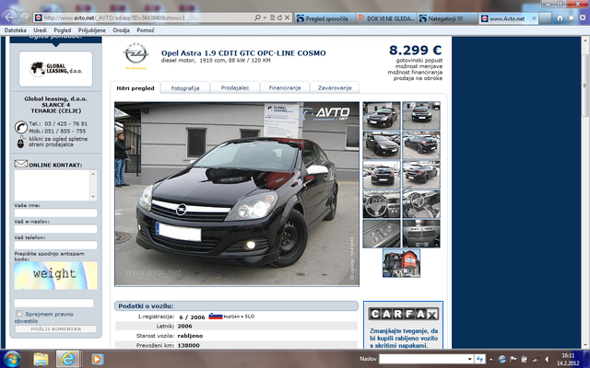This screenshot has width=590, height=368.
Task: Select the Zavarovanje tab
Action: coord(335,88)
